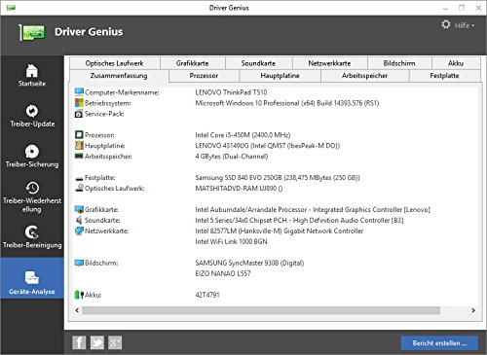The width and height of the screenshot is (487, 355).
Task: Select the Treiber-Sicherung backup icon
Action: pos(32,151)
